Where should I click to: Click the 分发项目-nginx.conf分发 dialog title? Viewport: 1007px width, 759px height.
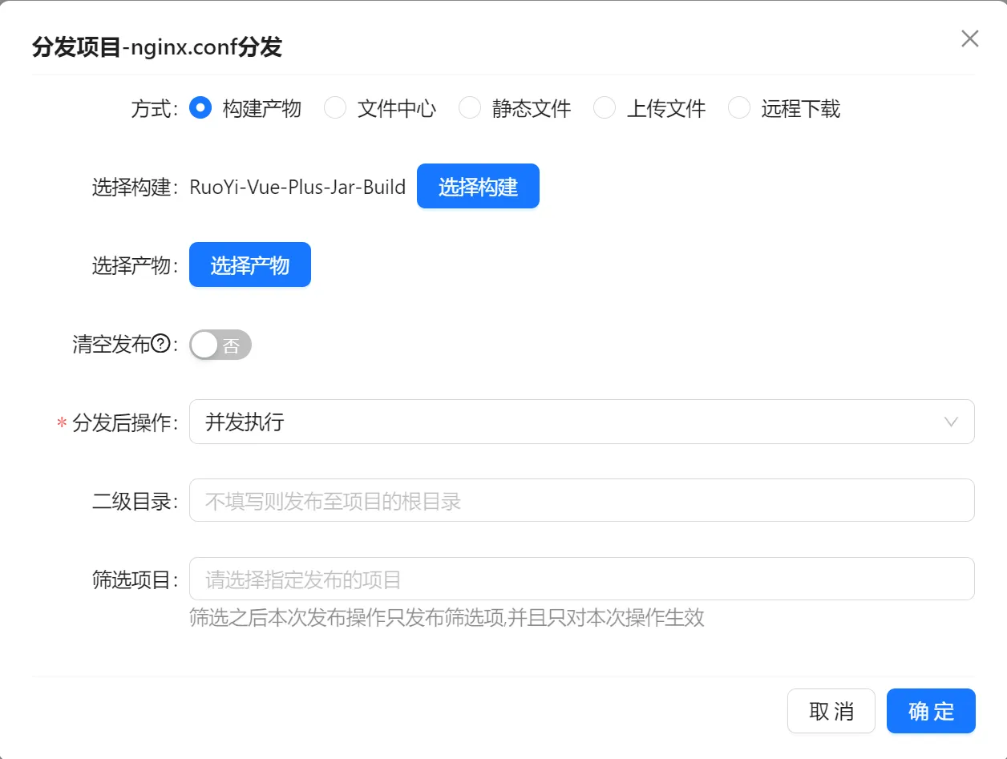point(157,47)
